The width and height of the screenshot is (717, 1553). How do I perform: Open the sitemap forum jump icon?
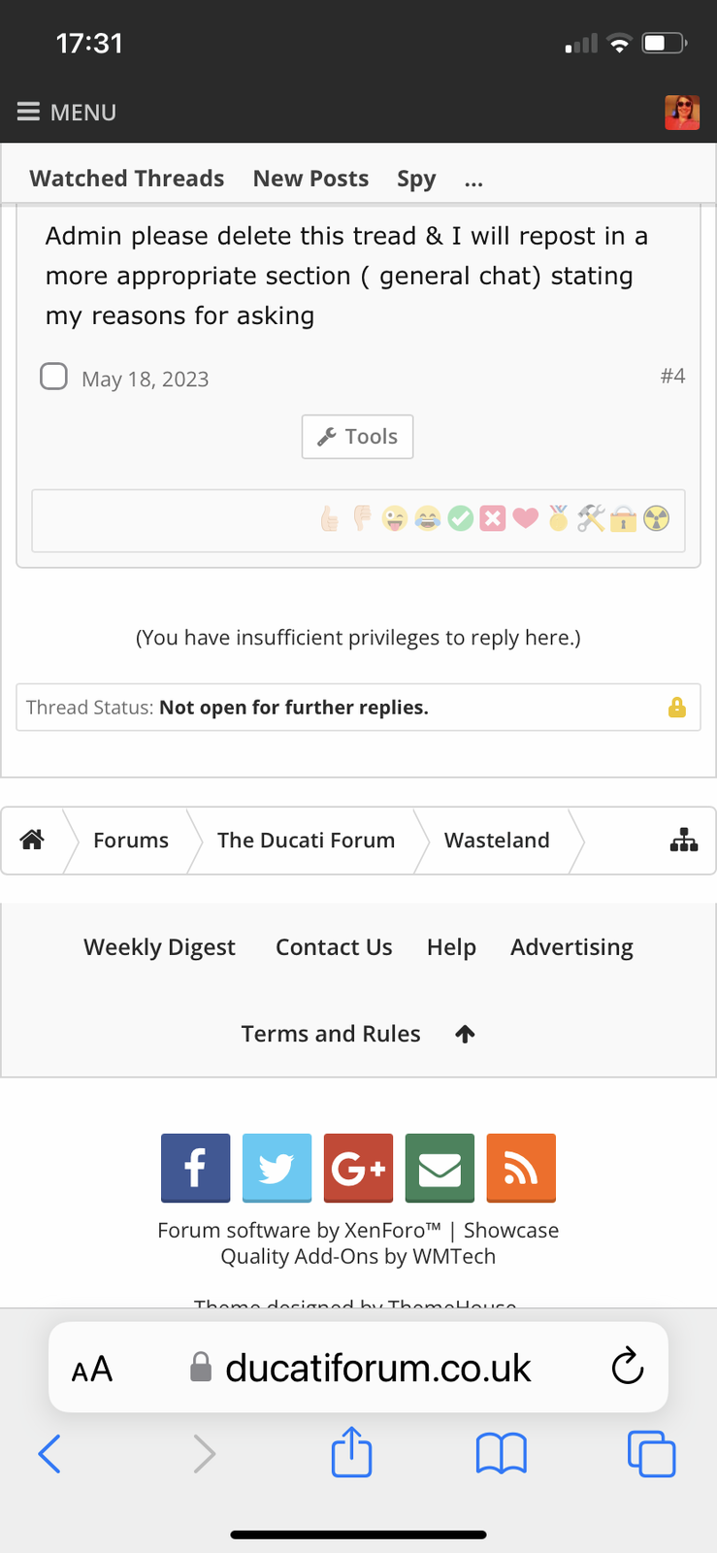pos(684,840)
